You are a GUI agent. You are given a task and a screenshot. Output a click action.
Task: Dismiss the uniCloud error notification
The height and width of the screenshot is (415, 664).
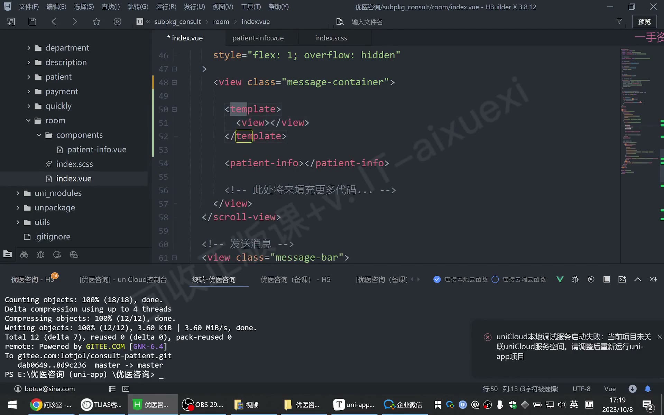click(660, 336)
